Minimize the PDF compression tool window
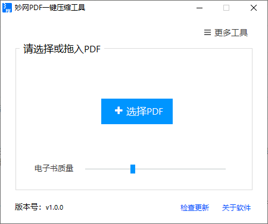The width and height of the screenshot is (268, 224). [x=200, y=8]
